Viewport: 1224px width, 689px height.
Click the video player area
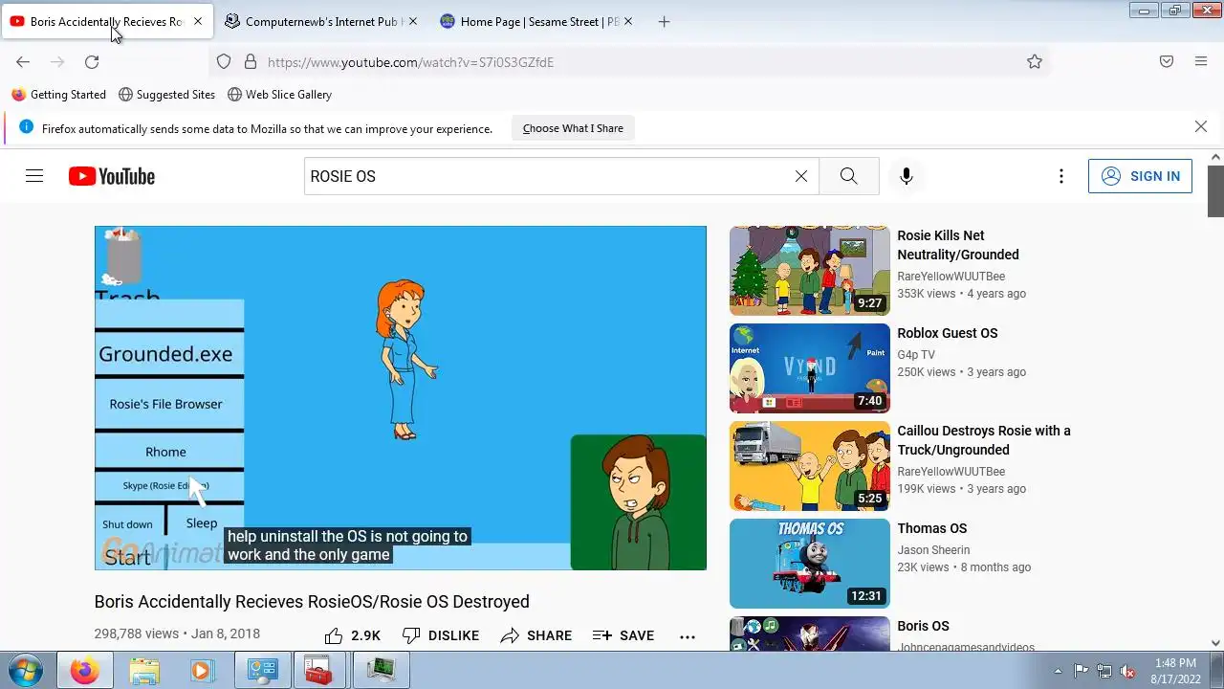point(401,398)
